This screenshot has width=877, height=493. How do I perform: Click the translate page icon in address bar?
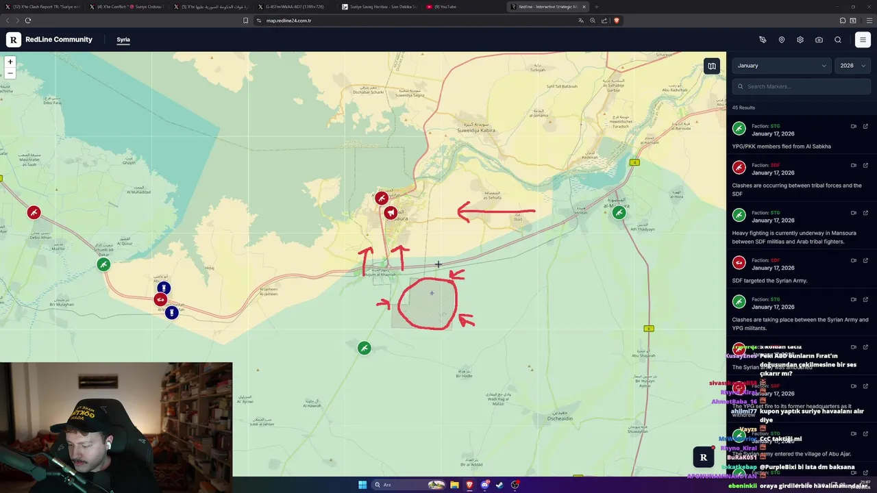coord(581,21)
